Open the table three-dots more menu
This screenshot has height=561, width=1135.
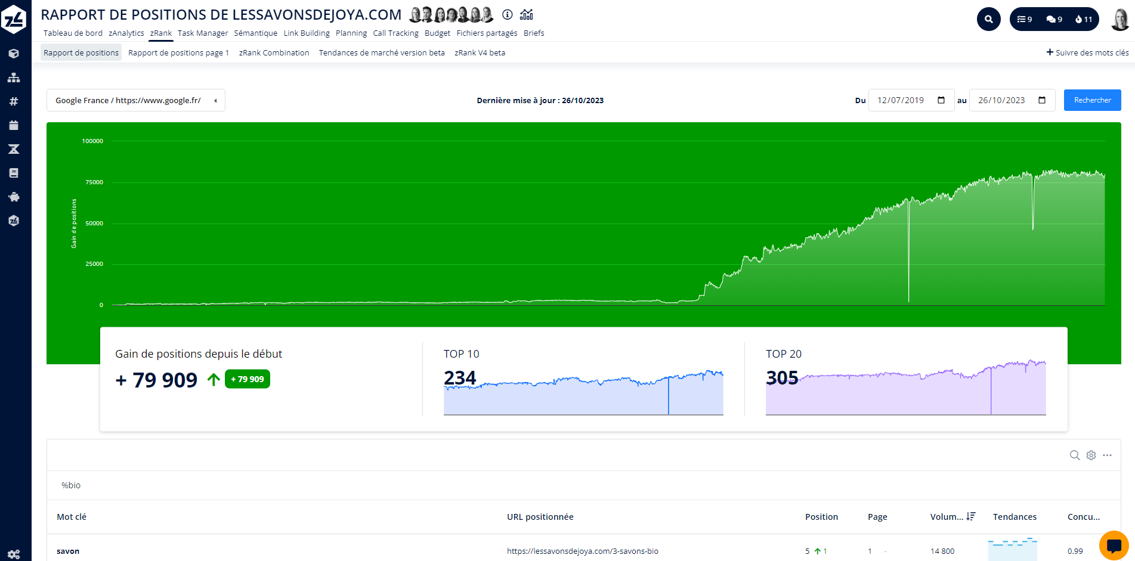coord(1107,455)
